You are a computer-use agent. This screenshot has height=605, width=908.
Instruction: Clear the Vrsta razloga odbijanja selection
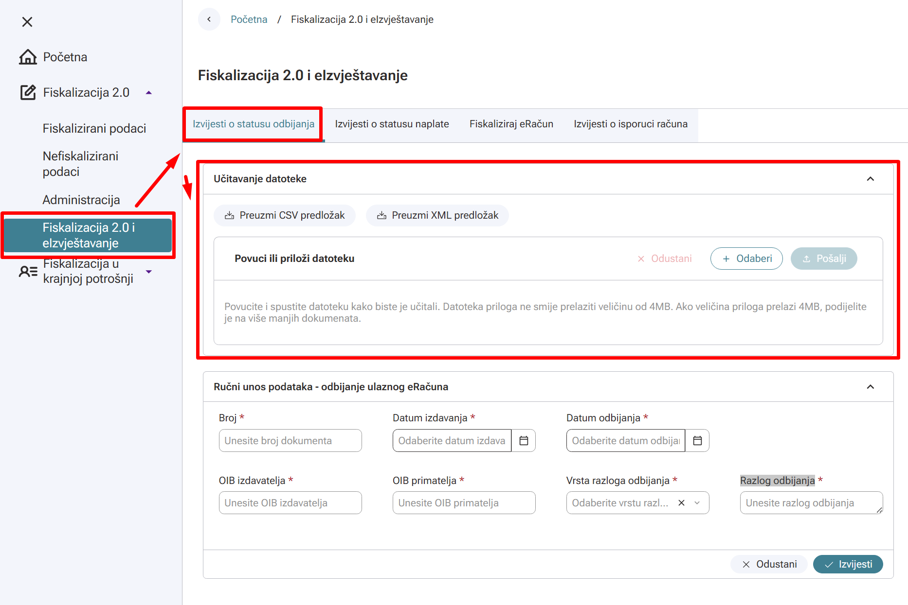pos(681,503)
